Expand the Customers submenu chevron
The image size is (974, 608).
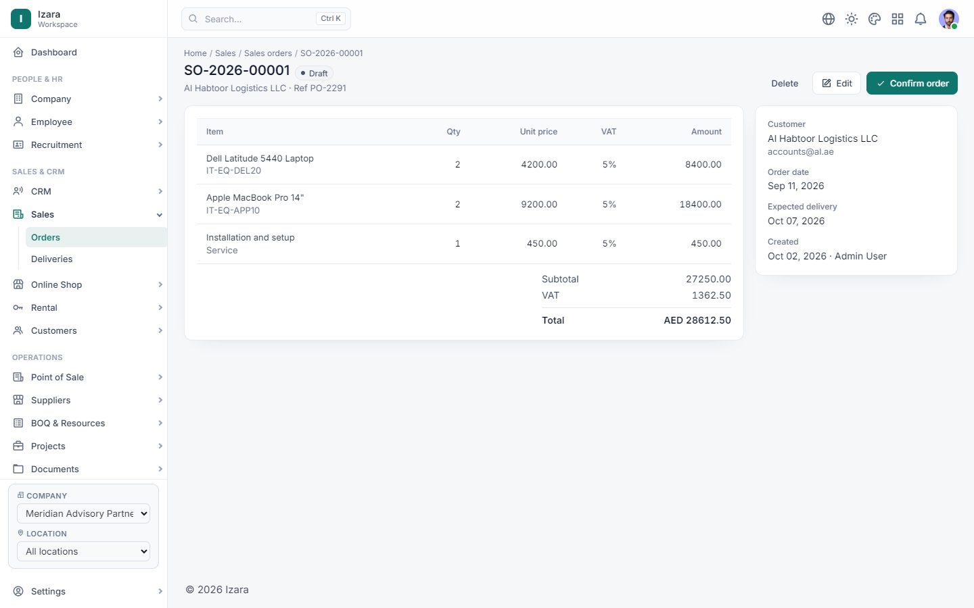click(x=160, y=330)
